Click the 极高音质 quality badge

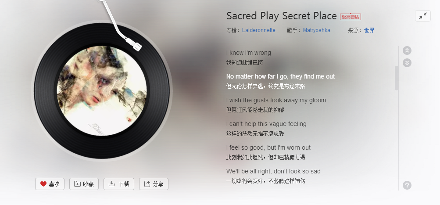(351, 17)
